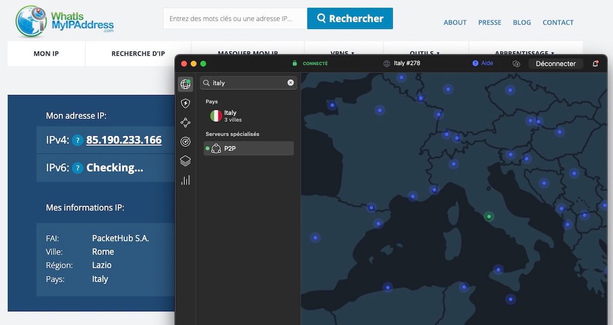This screenshot has width=613, height=325.
Task: Click the 'Pays' section heading
Action: coord(212,102)
